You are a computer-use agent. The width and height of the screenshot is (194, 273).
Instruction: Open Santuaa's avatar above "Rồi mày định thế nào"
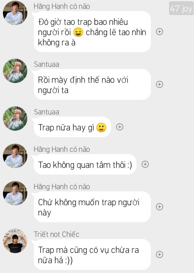[x=15, y=71]
